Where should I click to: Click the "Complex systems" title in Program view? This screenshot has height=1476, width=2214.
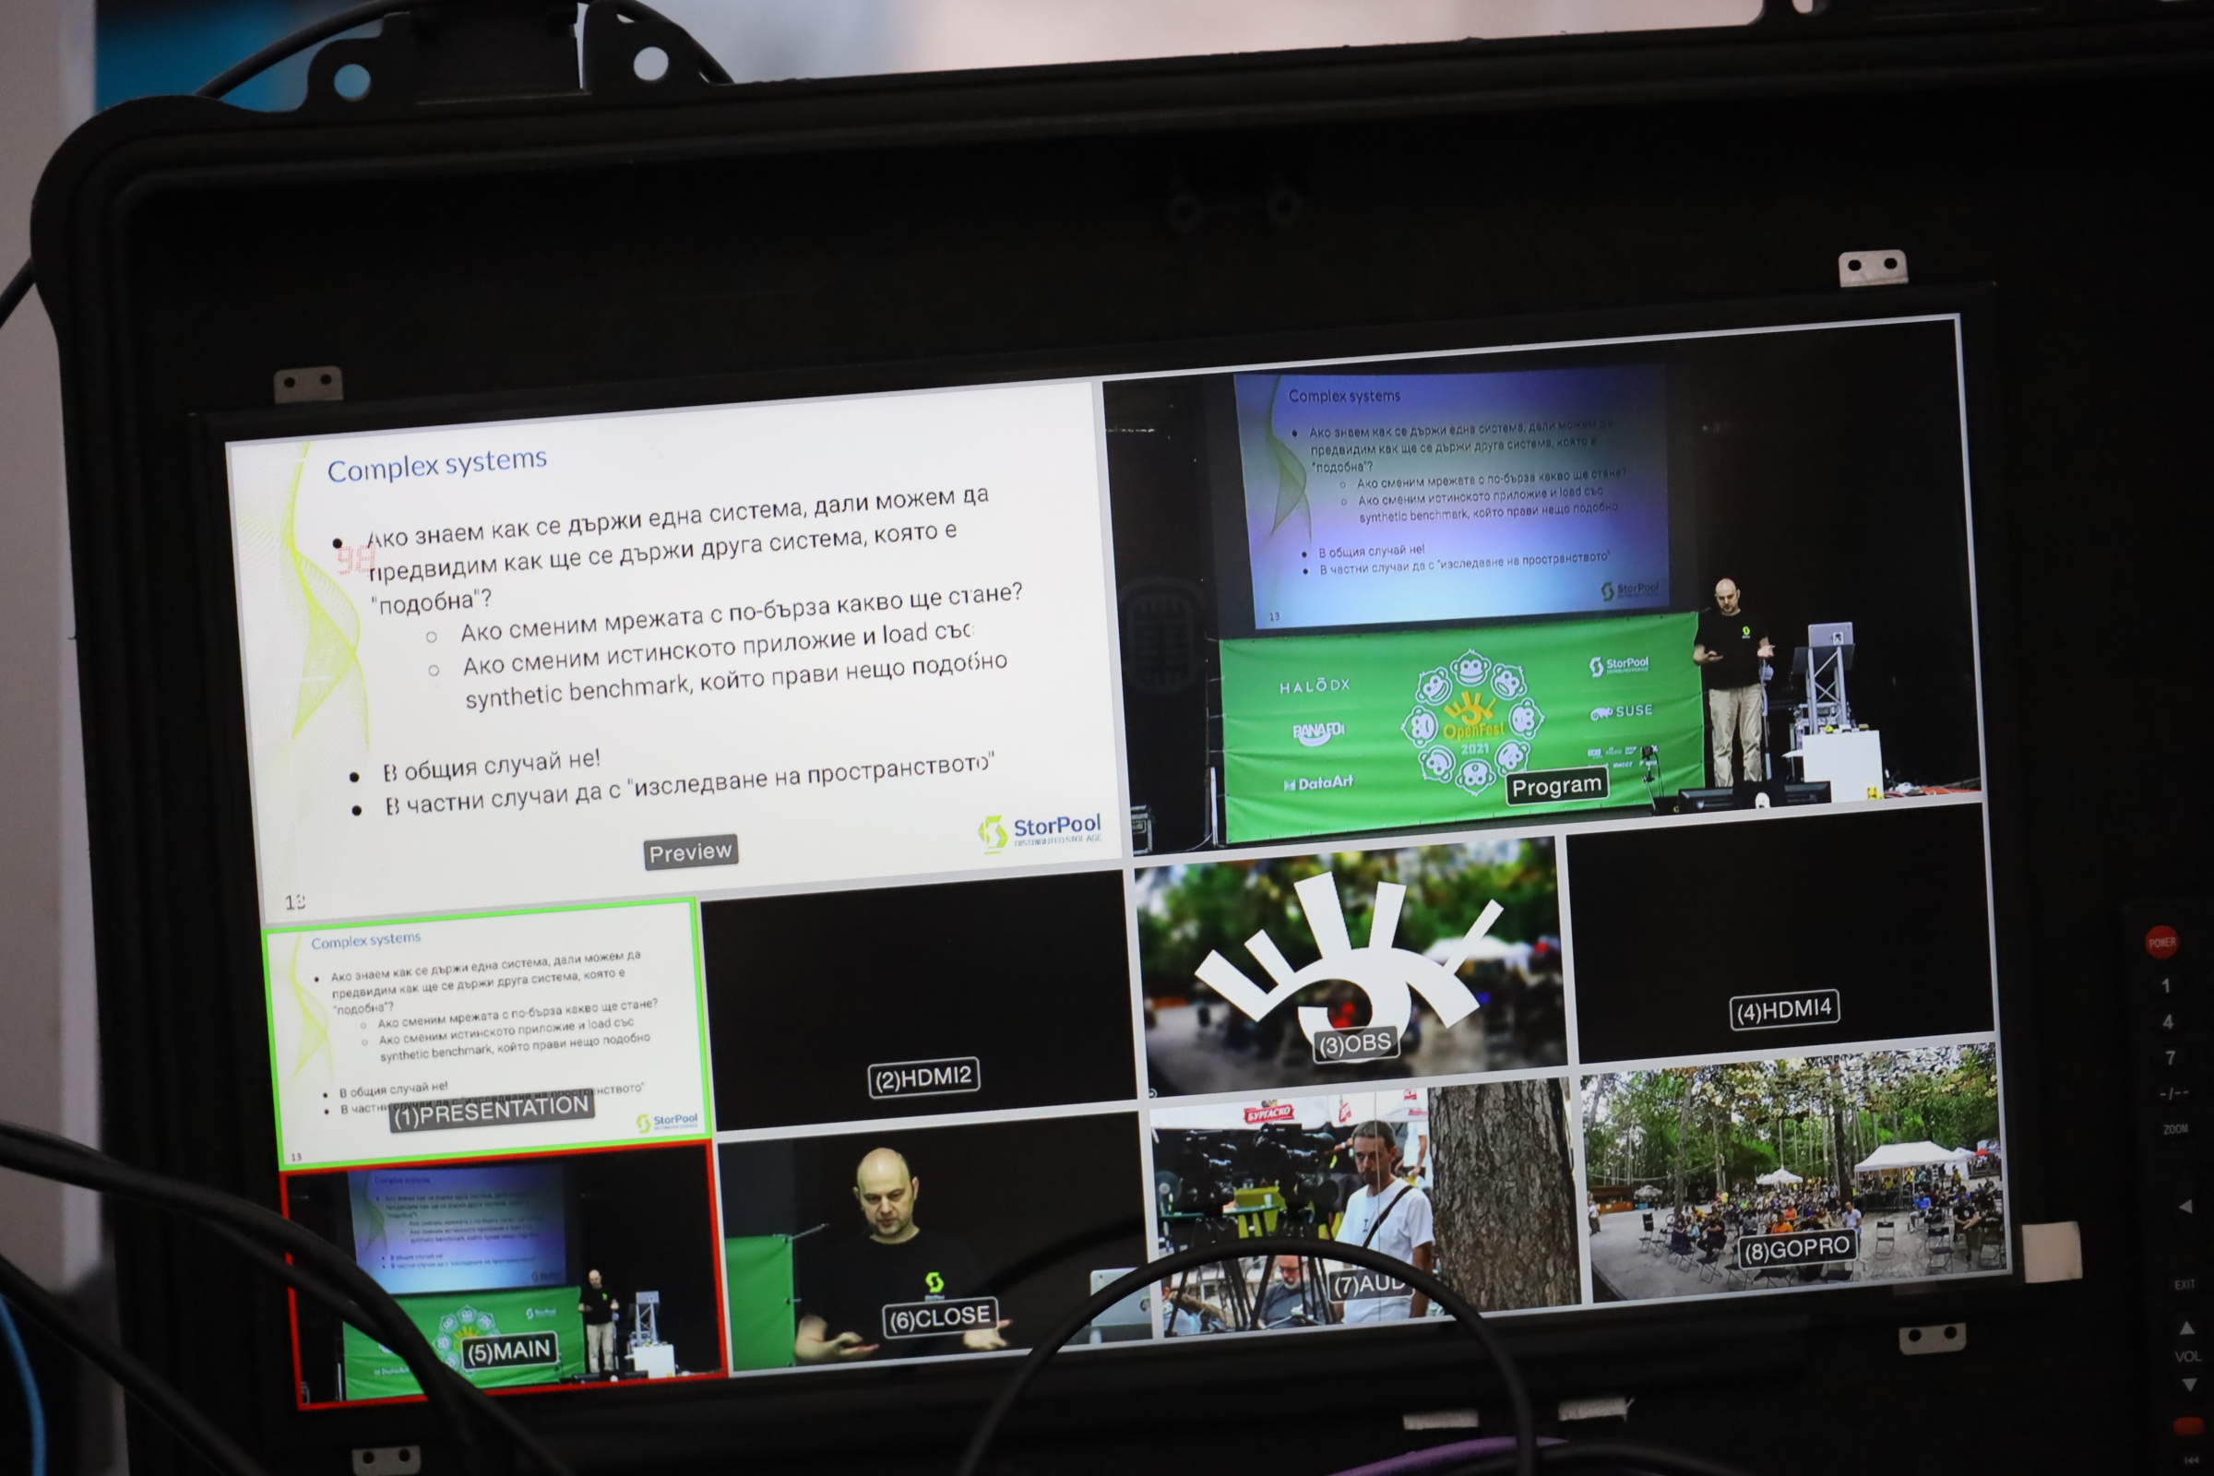(1344, 397)
